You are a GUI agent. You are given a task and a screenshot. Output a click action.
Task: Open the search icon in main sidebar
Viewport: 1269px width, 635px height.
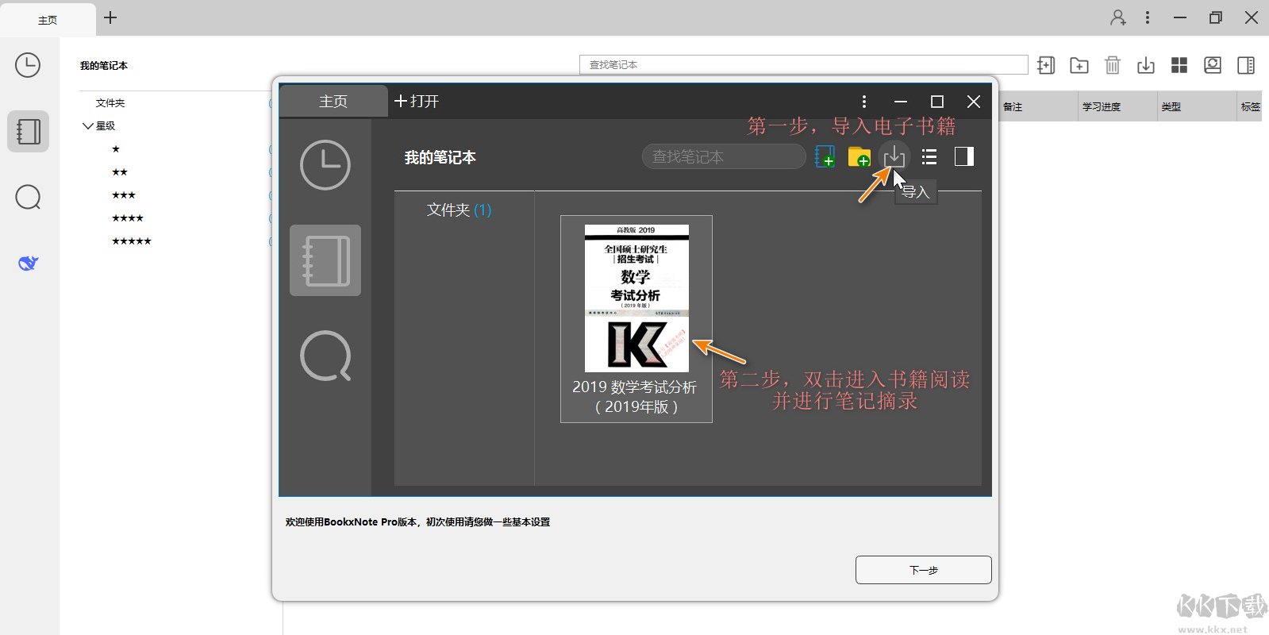pyautogui.click(x=28, y=197)
